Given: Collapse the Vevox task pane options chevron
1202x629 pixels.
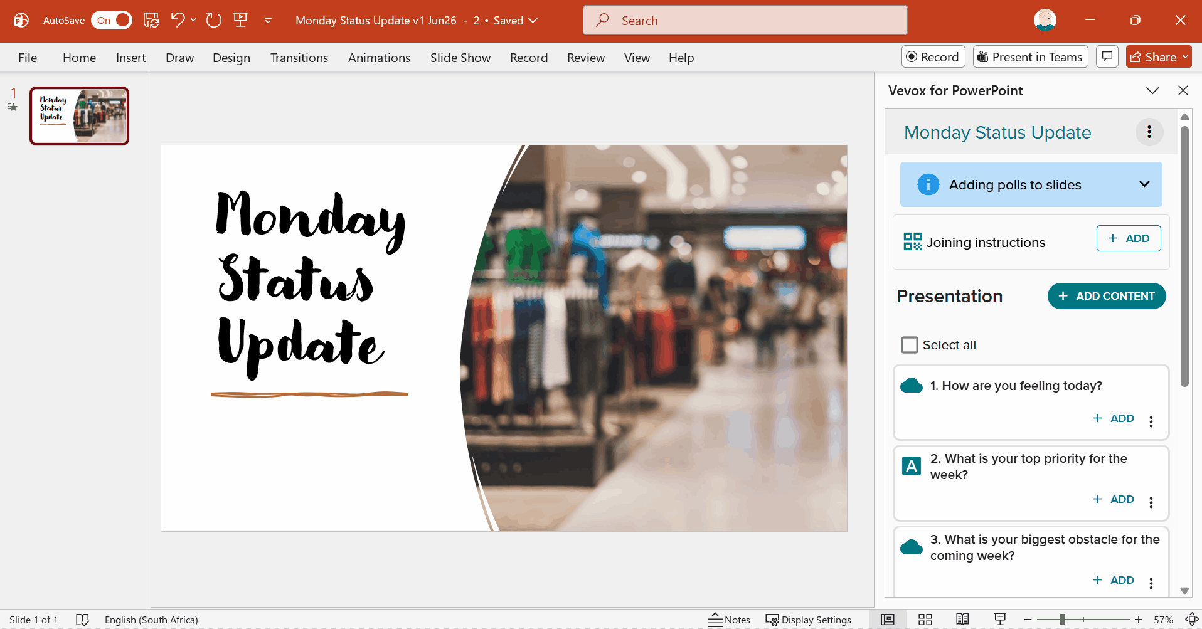Looking at the screenshot, I should pyautogui.click(x=1152, y=90).
